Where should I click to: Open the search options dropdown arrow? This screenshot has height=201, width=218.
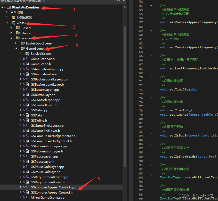click(x=124, y=1)
